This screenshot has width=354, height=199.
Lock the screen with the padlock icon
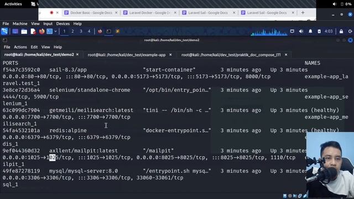341,32
